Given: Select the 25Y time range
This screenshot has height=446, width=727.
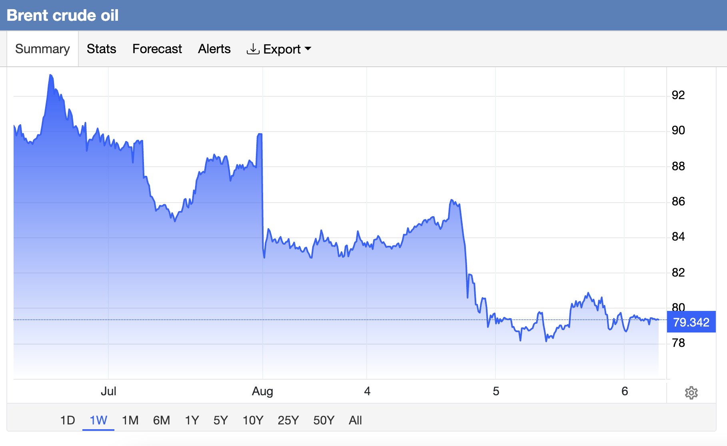Looking at the screenshot, I should 288,420.
